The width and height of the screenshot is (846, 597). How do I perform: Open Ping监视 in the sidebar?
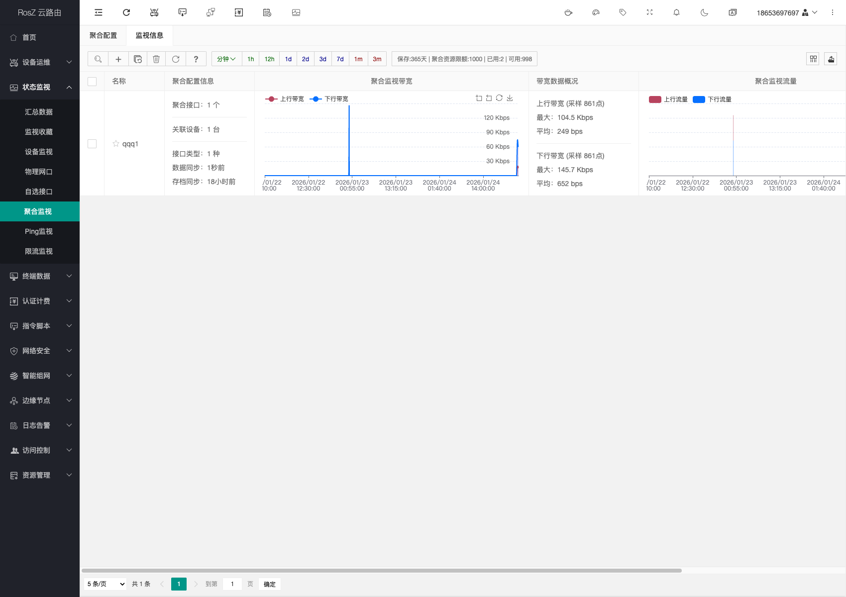pos(39,231)
